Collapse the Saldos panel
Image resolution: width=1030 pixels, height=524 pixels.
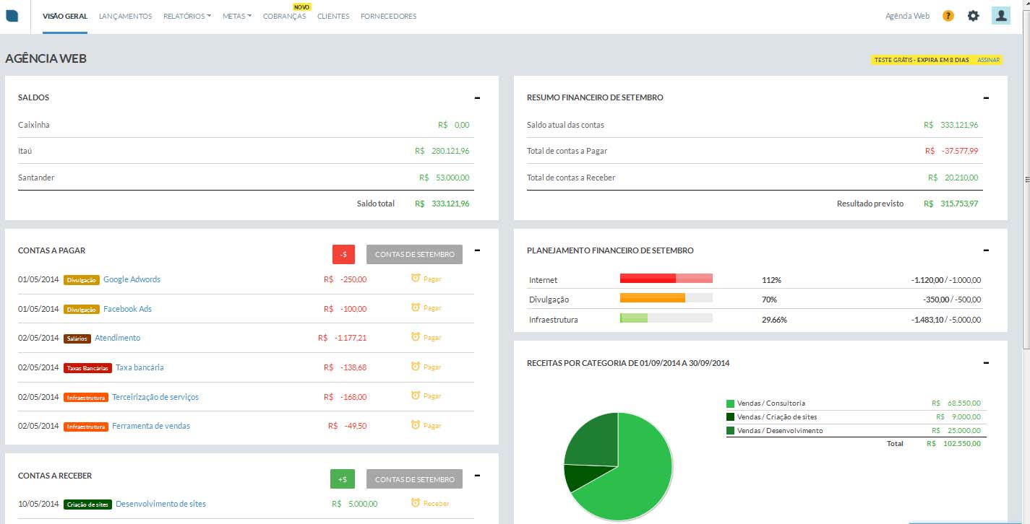(x=477, y=97)
